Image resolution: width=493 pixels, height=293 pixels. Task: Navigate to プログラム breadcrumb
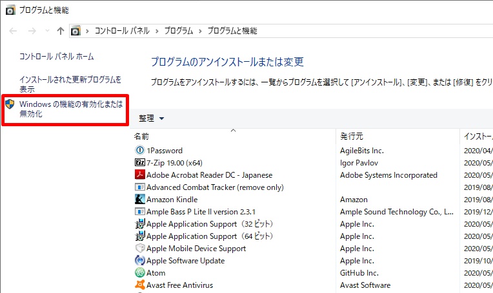click(x=178, y=31)
